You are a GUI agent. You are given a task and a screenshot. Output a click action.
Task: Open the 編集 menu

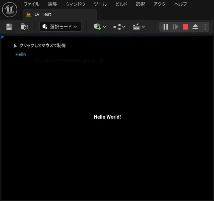(53, 4)
